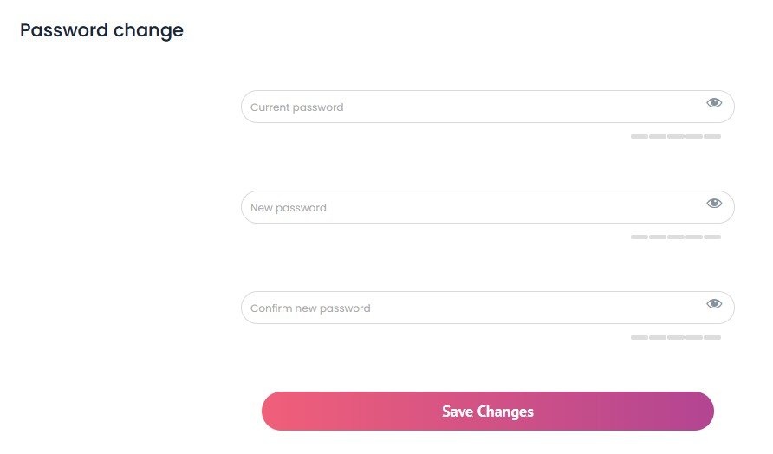Click the Password change heading
The image size is (773, 454).
(101, 30)
